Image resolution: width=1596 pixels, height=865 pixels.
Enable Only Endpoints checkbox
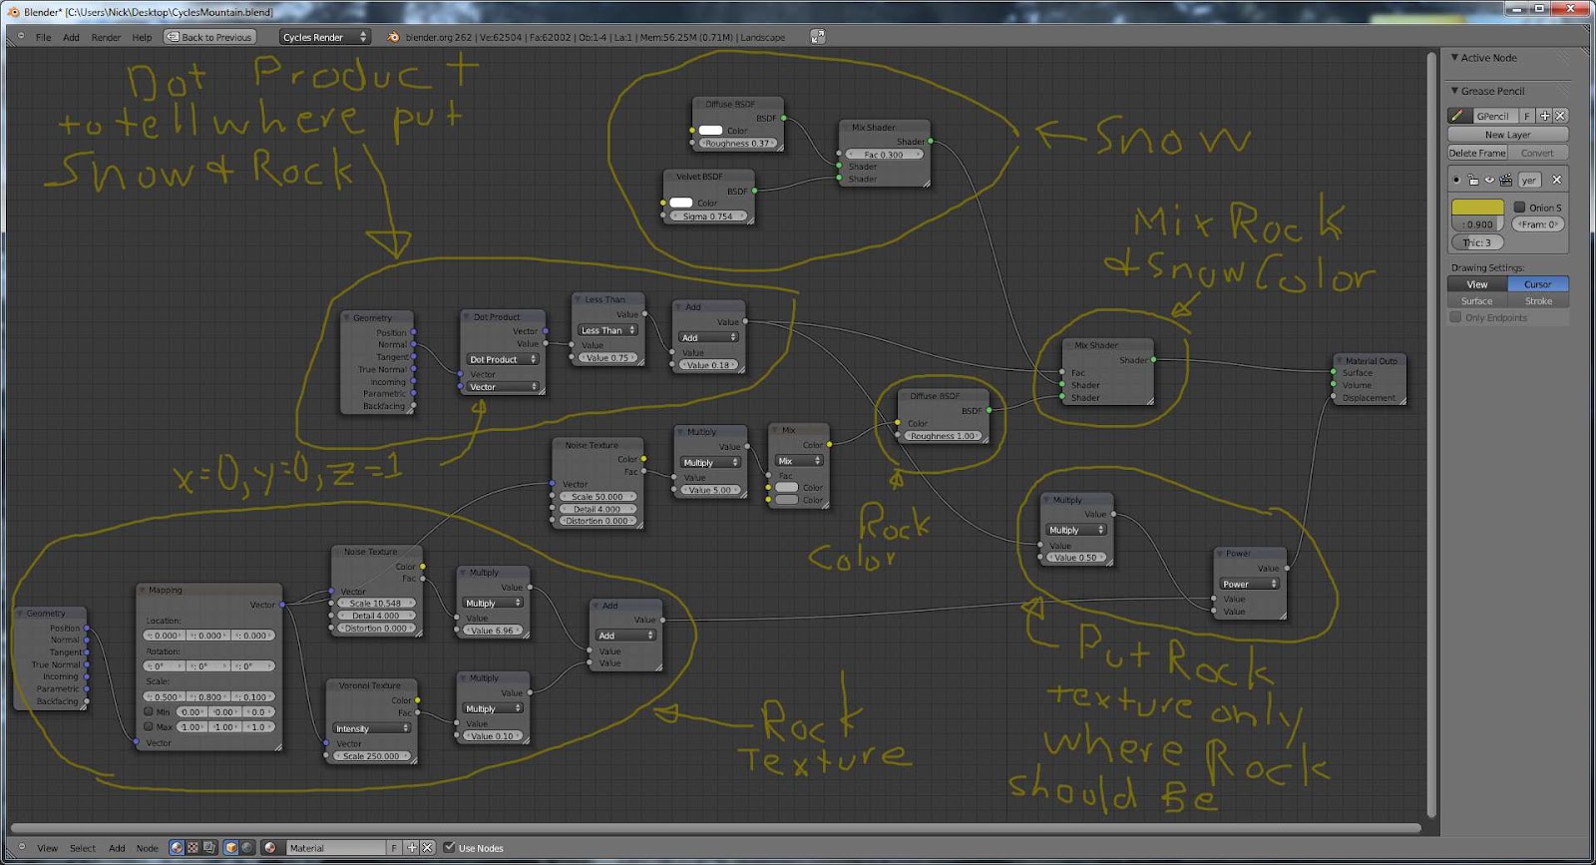tap(1455, 317)
